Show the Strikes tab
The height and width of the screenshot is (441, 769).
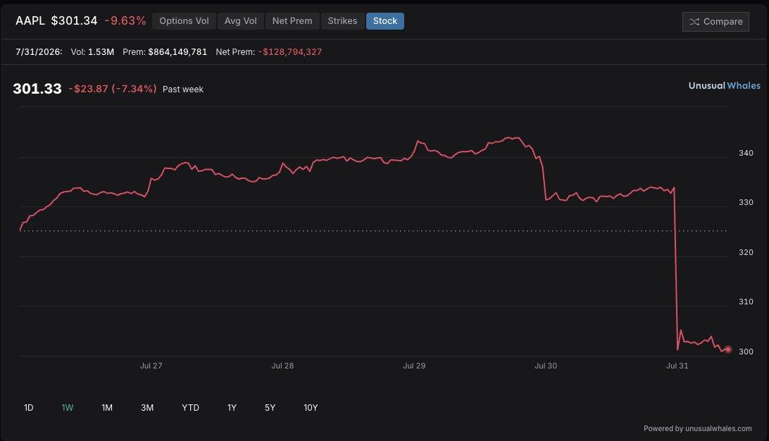click(x=342, y=21)
